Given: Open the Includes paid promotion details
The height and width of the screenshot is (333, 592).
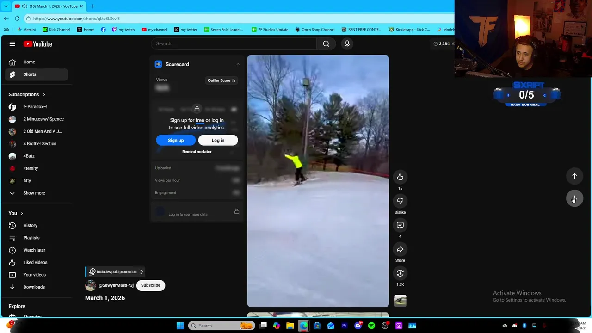Looking at the screenshot, I should click(x=116, y=272).
